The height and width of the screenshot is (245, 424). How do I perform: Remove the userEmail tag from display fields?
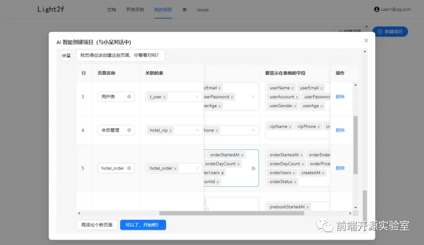pyautogui.click(x=322, y=89)
